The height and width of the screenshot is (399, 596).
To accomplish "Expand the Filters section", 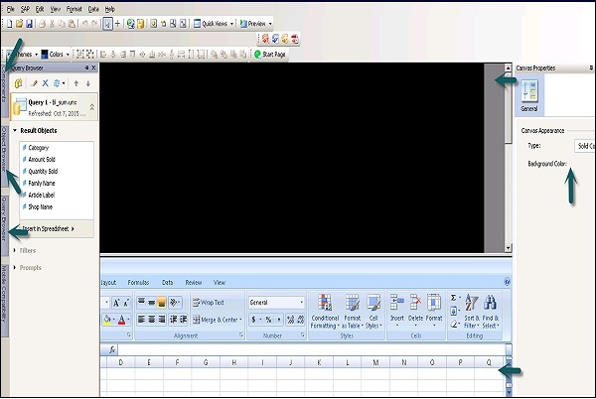I will click(x=15, y=250).
